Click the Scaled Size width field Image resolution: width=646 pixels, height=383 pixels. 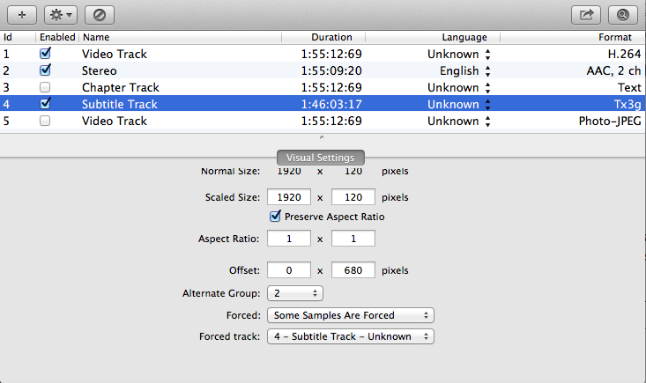[289, 197]
